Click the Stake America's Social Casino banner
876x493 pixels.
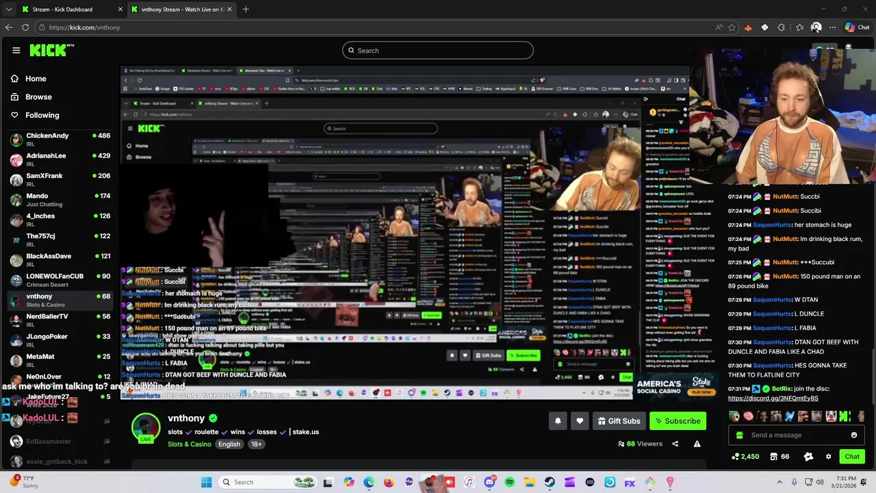[x=676, y=386]
